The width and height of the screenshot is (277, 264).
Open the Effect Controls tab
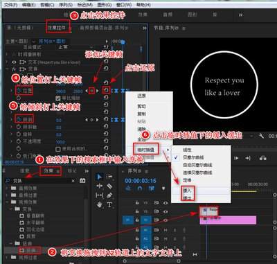[57, 28]
